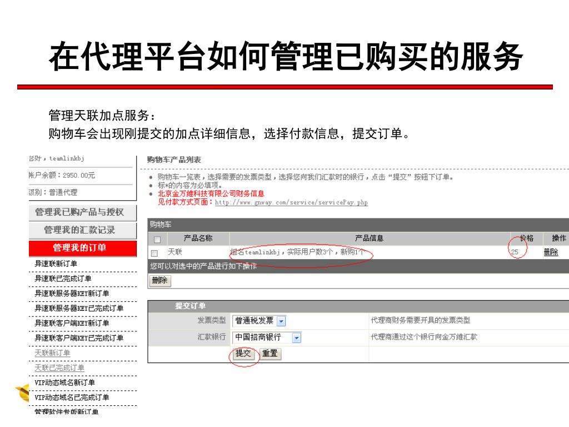Open VIP动态域名新订单 link
This screenshot has height=427, width=569.
tap(64, 383)
